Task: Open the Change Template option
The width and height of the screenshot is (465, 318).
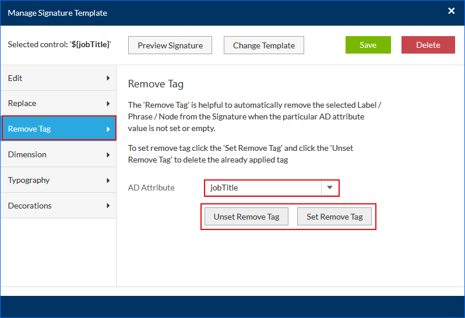Action: tap(264, 45)
